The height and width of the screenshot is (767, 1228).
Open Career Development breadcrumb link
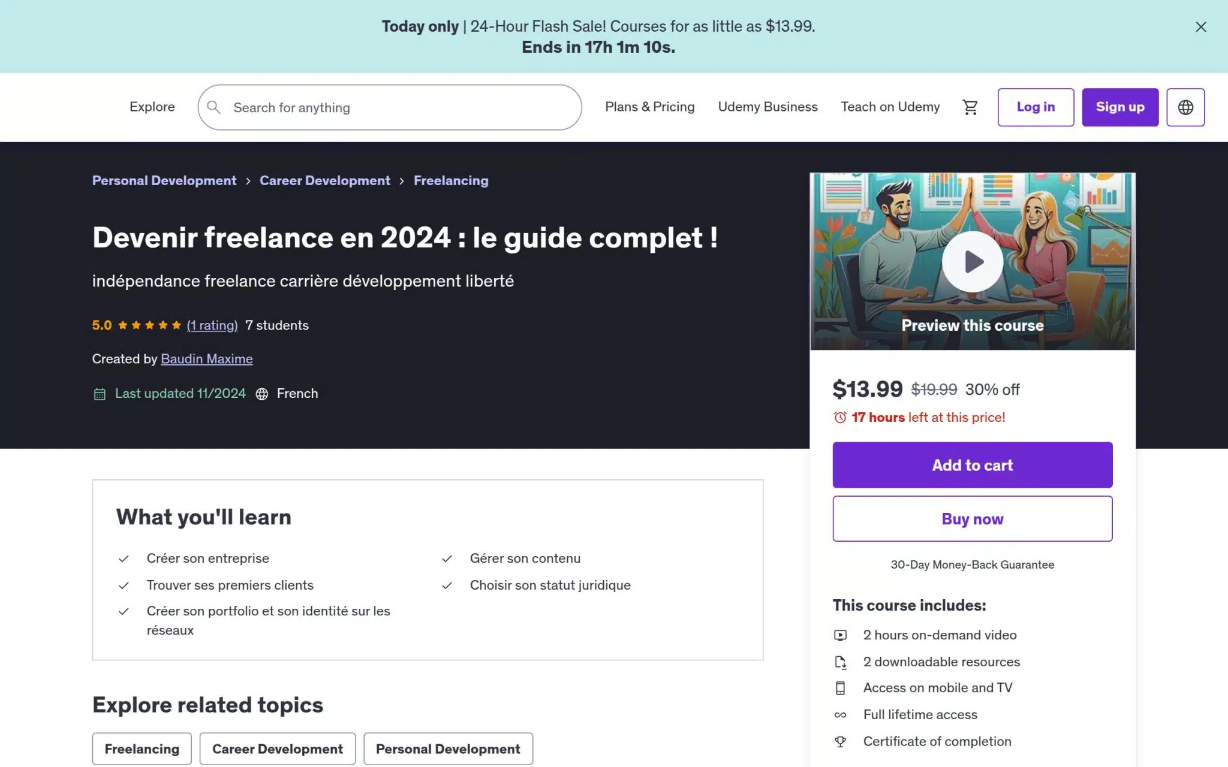(x=324, y=180)
